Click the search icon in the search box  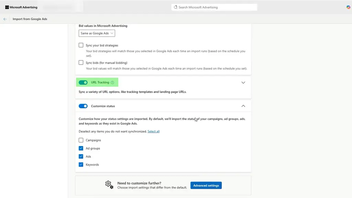pos(176,7)
